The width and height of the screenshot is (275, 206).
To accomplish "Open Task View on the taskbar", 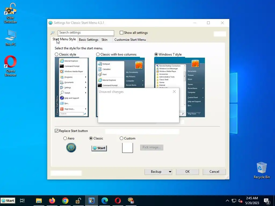I will coord(22,201).
